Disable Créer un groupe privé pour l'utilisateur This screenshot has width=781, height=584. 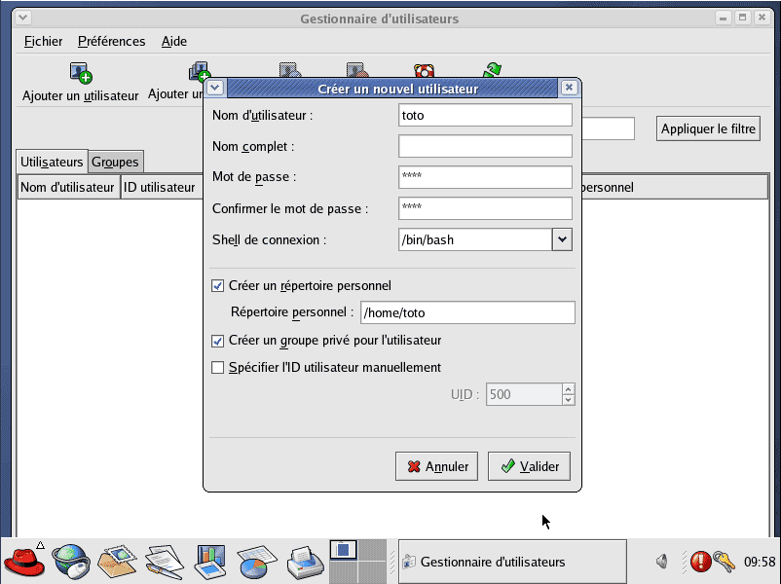217,341
